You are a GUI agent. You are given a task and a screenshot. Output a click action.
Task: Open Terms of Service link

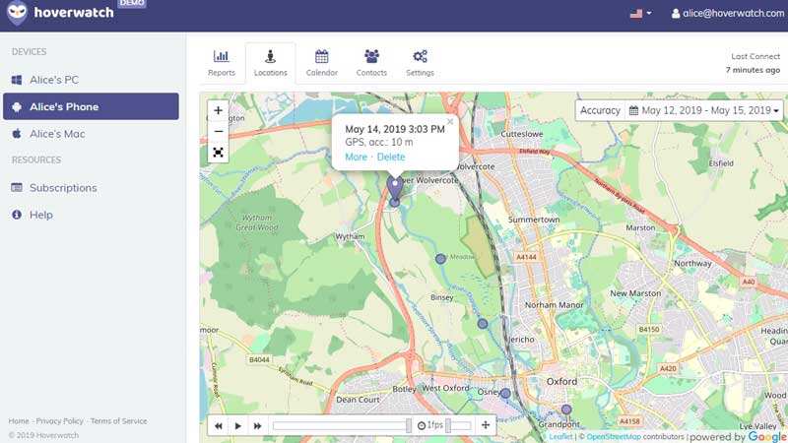[118, 421]
